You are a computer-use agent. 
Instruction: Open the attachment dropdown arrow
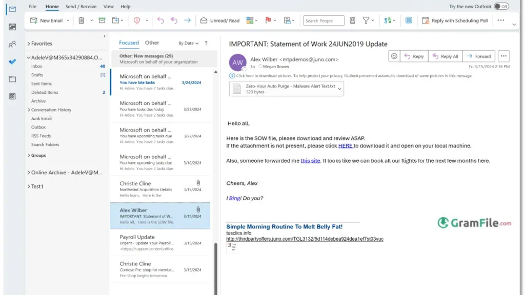(x=339, y=89)
